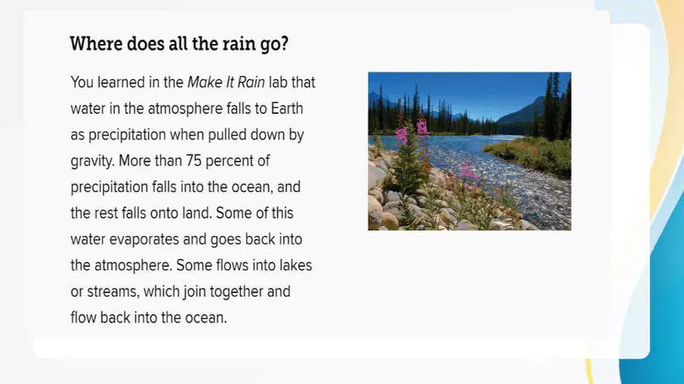Image resolution: width=684 pixels, height=384 pixels.
Task: Click the word "gravity" in the paragraph
Action: (92, 162)
